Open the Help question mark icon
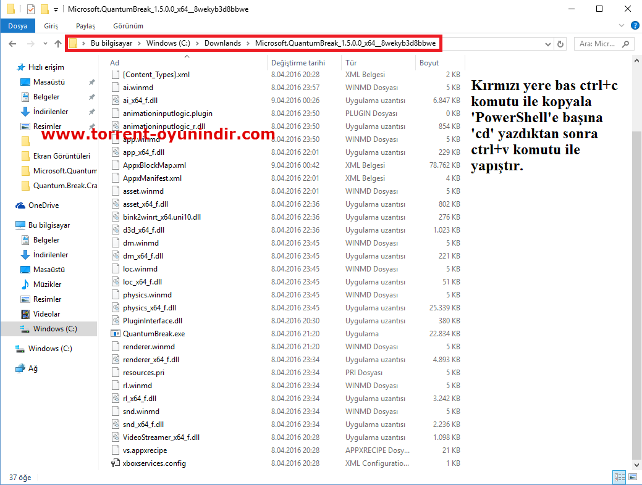Viewport: 642px width, 485px height. [x=634, y=26]
